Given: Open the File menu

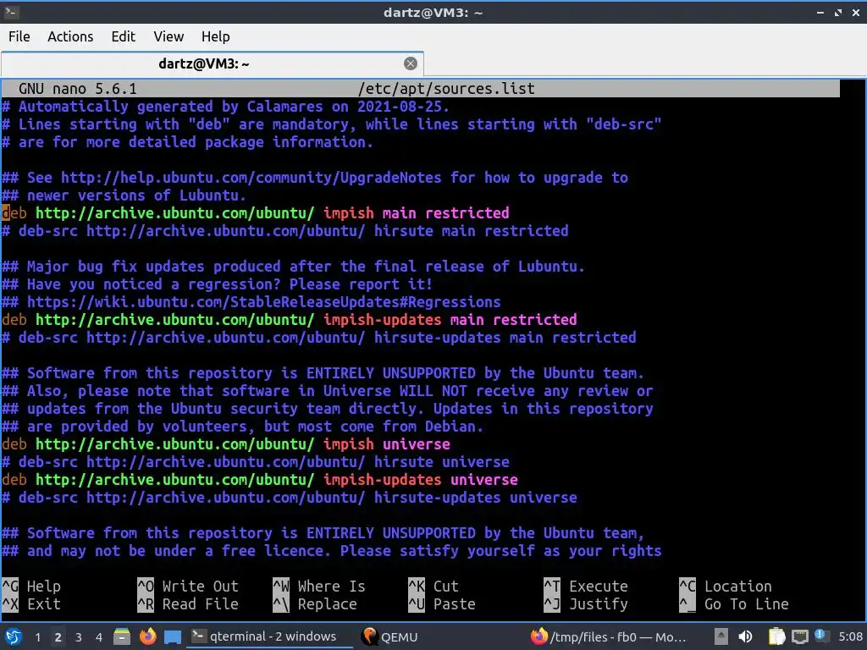Looking at the screenshot, I should [19, 36].
